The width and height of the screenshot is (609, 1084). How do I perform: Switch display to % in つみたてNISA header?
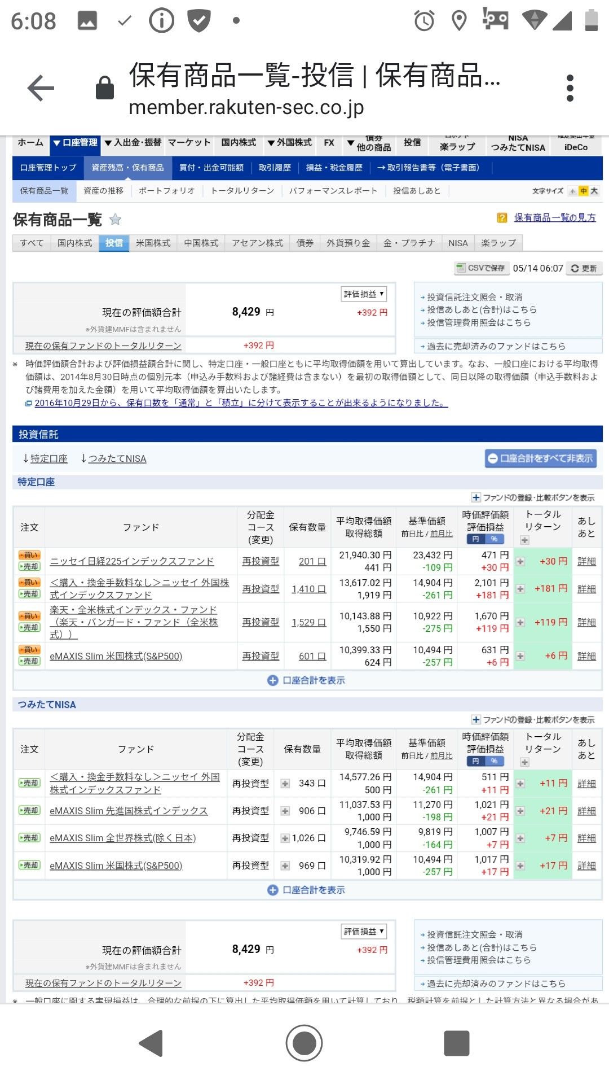pyautogui.click(x=494, y=761)
